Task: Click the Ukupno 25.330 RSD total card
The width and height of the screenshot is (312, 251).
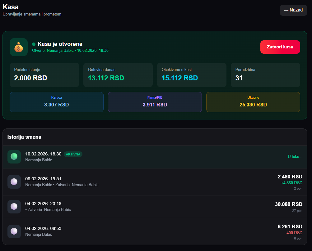Action: click(x=253, y=102)
